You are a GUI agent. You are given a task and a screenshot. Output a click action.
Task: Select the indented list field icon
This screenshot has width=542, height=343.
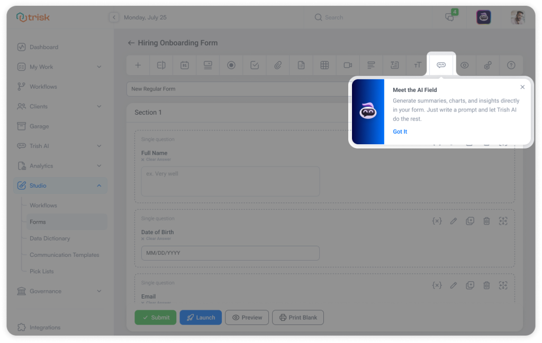(394, 65)
